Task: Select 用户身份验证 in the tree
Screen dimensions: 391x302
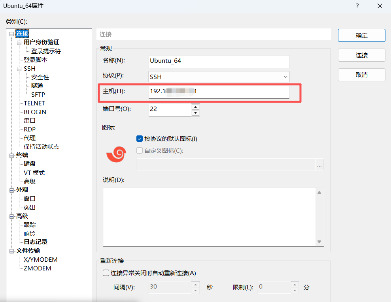Action: [42, 42]
